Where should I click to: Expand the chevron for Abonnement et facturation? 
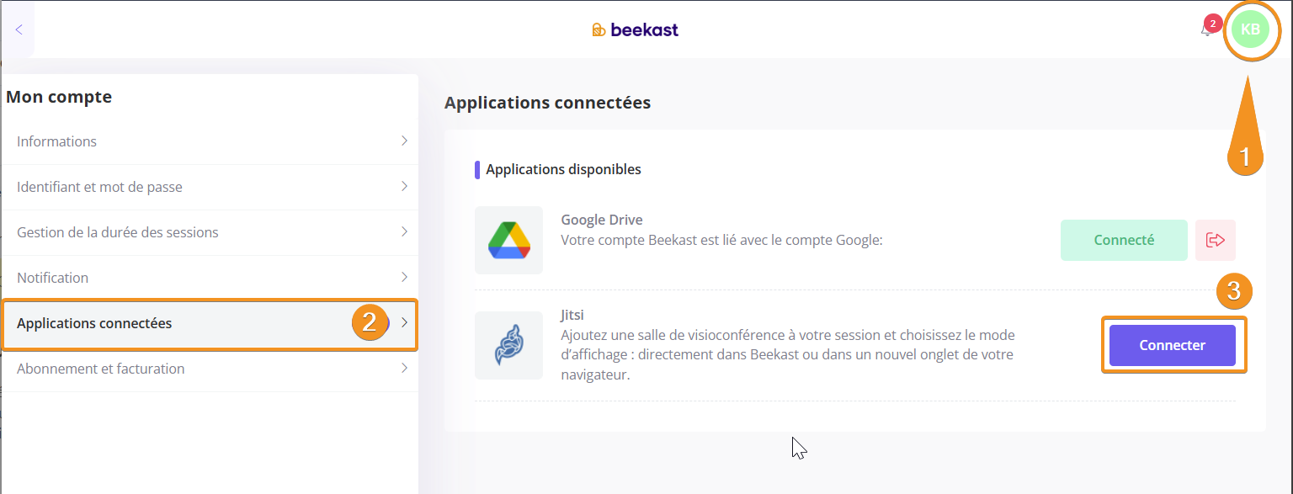coord(404,369)
